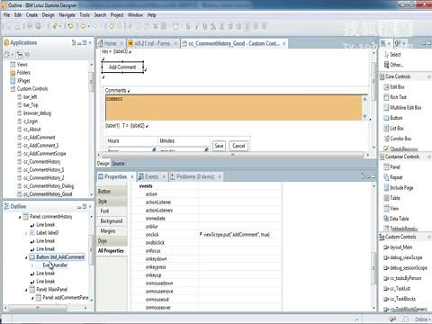Screen dimensions: 432x324
Task: Collapse the Panel addCommentPane outline node
Action: point(32,298)
